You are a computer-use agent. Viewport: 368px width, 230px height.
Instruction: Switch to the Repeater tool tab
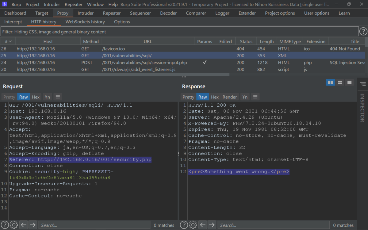[x=112, y=13]
